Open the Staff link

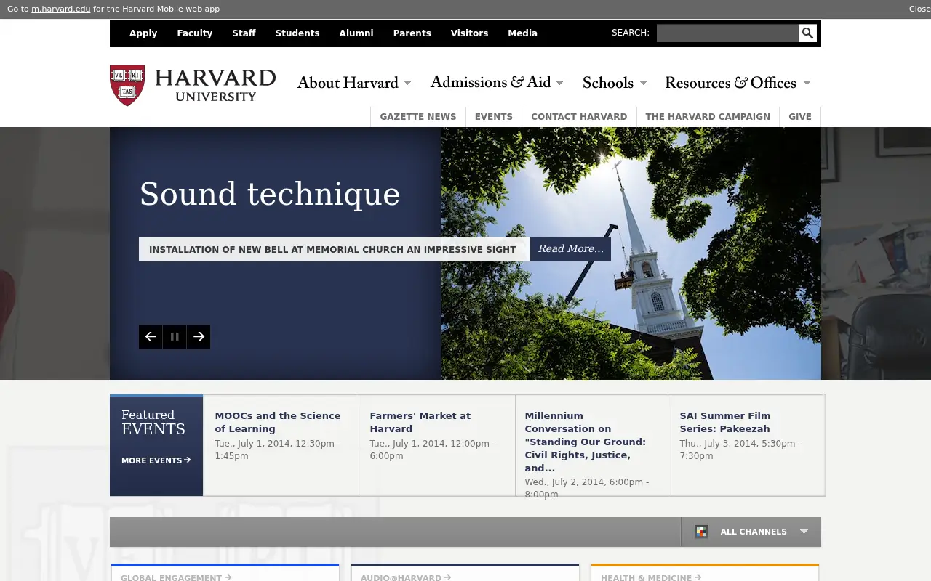point(244,33)
